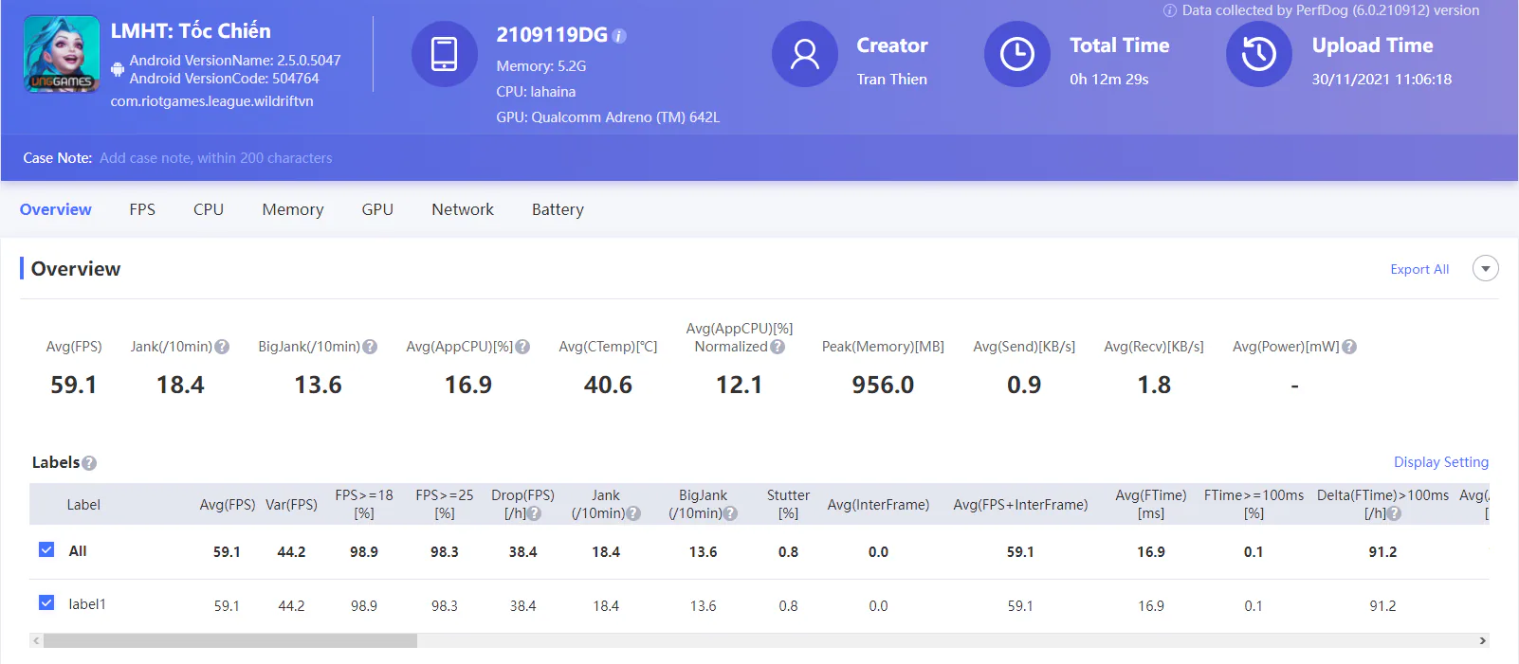Click the Android robot icon beside VersionName

pos(118,69)
